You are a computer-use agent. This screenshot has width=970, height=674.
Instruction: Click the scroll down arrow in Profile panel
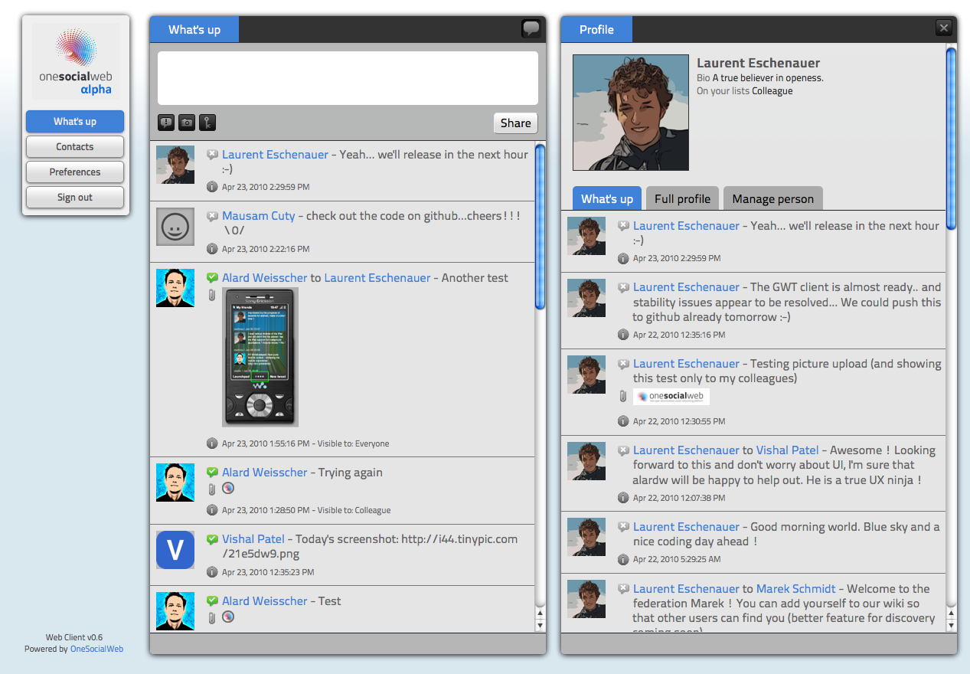(951, 626)
